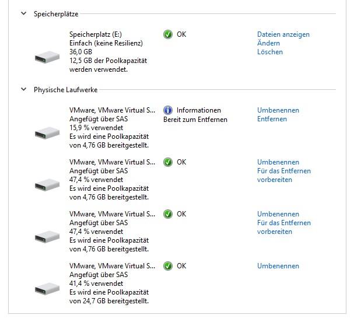This screenshot has width=354, height=322.
Task: Click drive icon of the 15,9 % verwendet disk
Action: coord(47,133)
